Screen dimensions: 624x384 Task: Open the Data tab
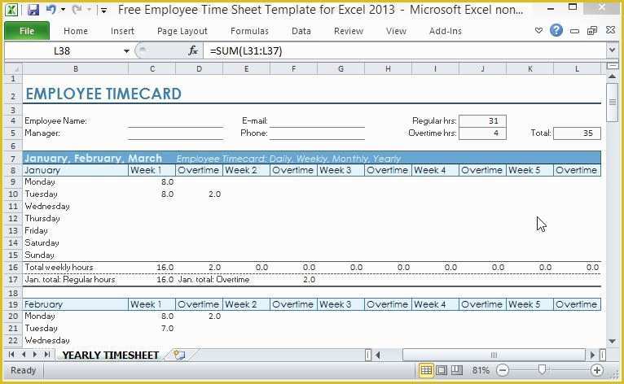tap(301, 31)
